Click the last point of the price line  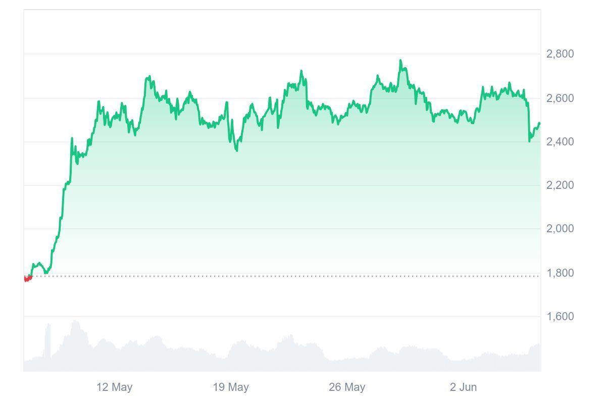tap(539, 123)
